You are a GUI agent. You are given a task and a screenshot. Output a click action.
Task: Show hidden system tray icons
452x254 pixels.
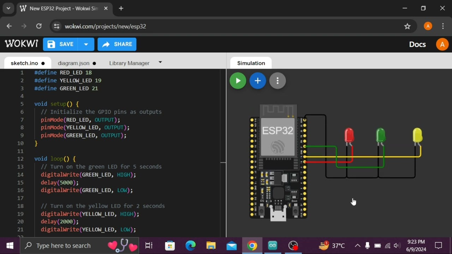[x=357, y=246]
